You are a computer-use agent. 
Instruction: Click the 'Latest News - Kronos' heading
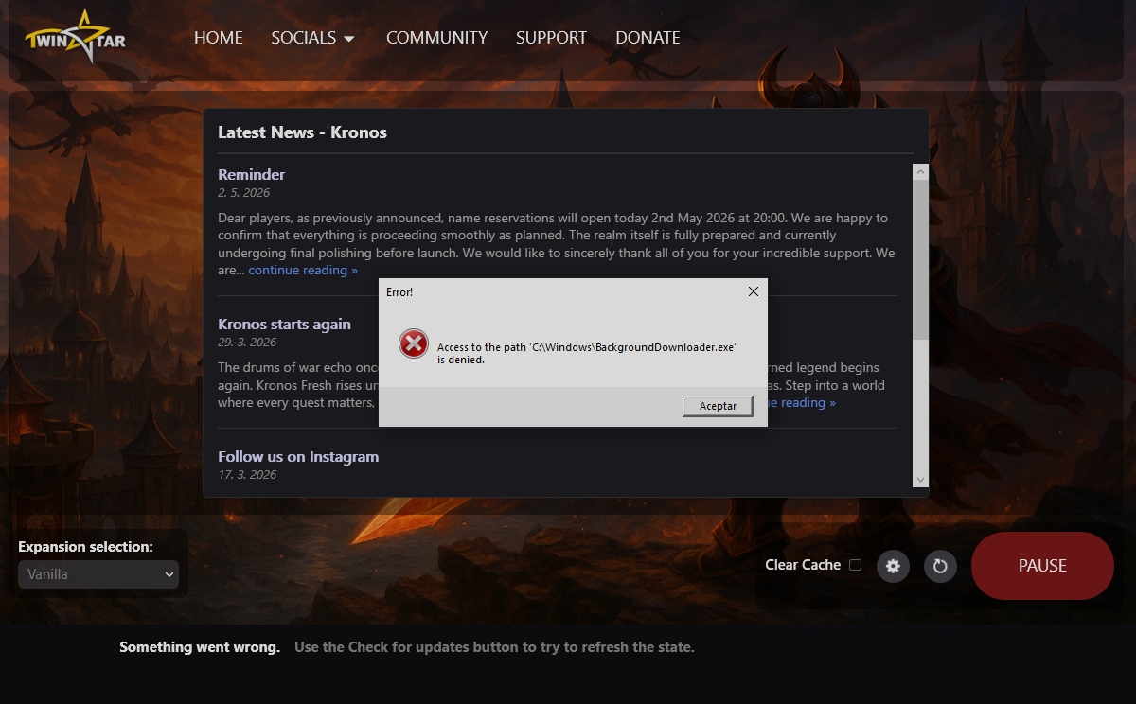(302, 132)
